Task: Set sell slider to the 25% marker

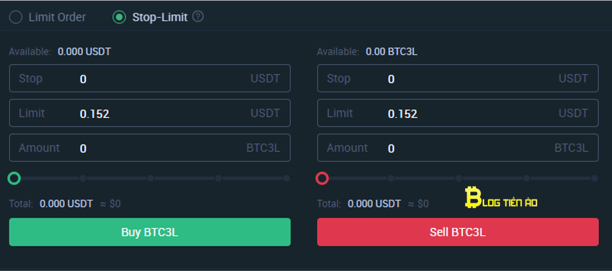Action: click(391, 178)
